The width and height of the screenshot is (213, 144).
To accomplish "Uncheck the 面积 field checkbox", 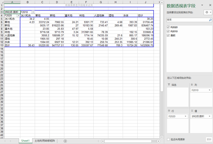I will (168, 35).
